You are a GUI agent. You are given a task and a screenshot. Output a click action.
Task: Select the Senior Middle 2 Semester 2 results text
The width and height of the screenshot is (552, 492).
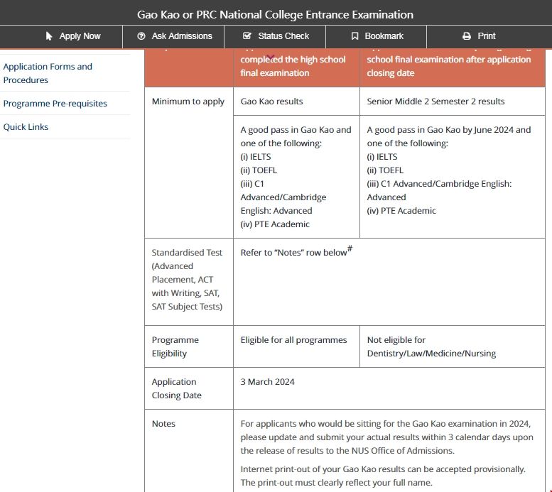tap(435, 102)
